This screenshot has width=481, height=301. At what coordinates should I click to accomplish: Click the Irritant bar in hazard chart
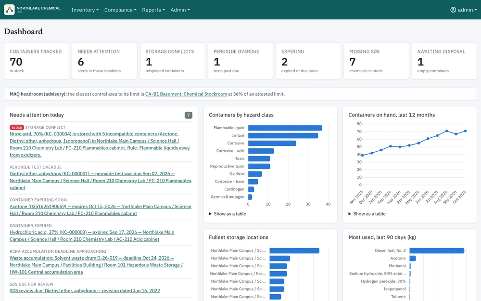coord(283,135)
